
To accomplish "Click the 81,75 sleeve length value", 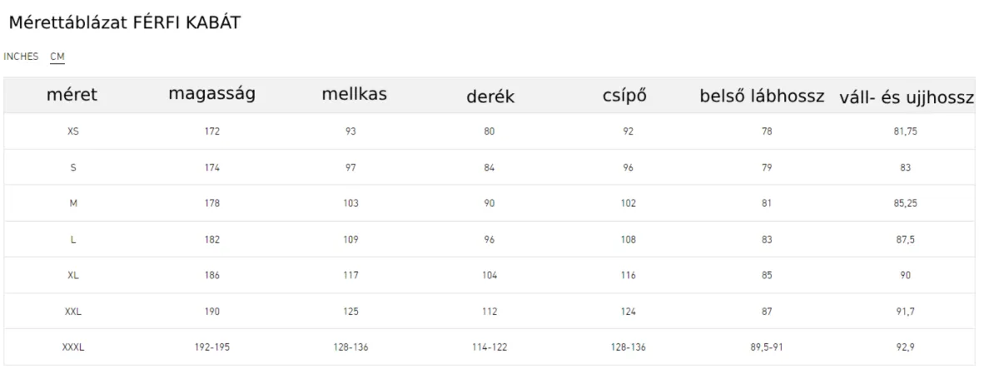I will (x=905, y=131).
